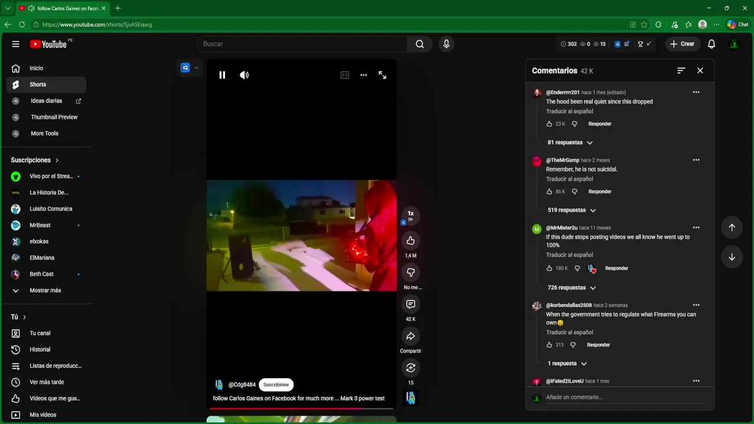Image resolution: width=754 pixels, height=424 pixels.
Task: Open Crear create button
Action: tap(682, 44)
